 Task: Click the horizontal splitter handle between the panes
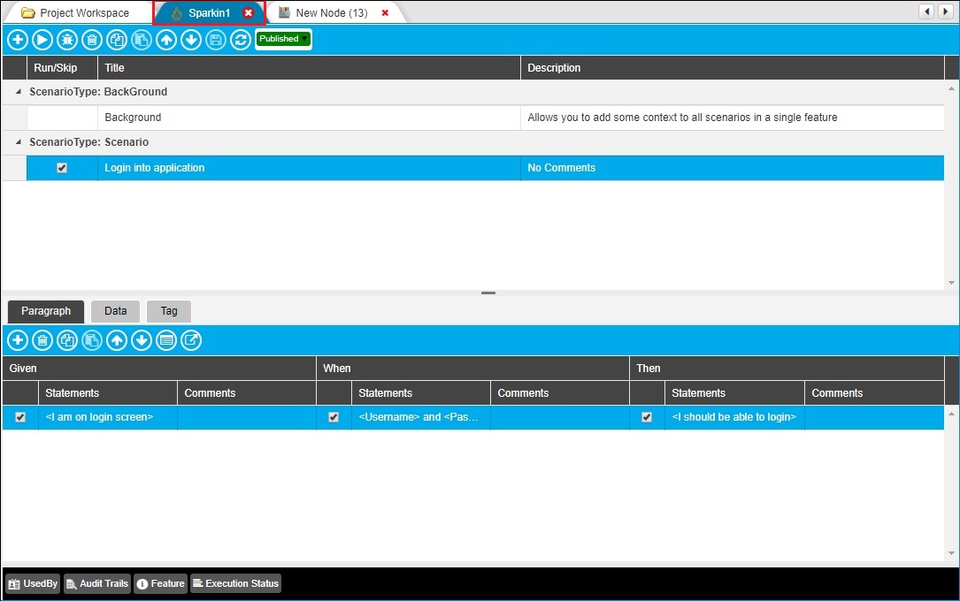pos(488,293)
